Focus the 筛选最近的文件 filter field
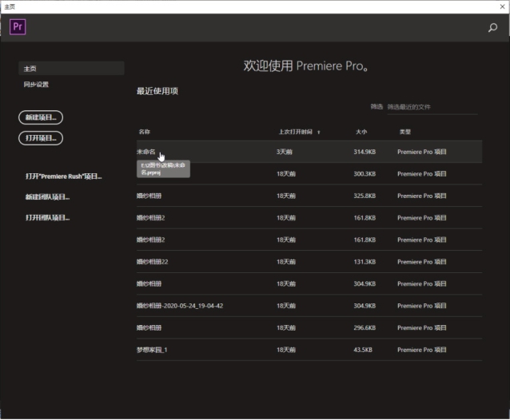 click(x=432, y=107)
